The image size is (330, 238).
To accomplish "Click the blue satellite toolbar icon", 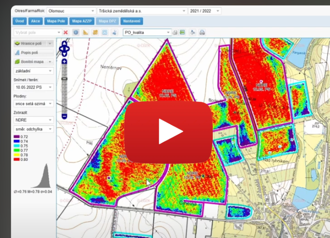I will (114, 32).
